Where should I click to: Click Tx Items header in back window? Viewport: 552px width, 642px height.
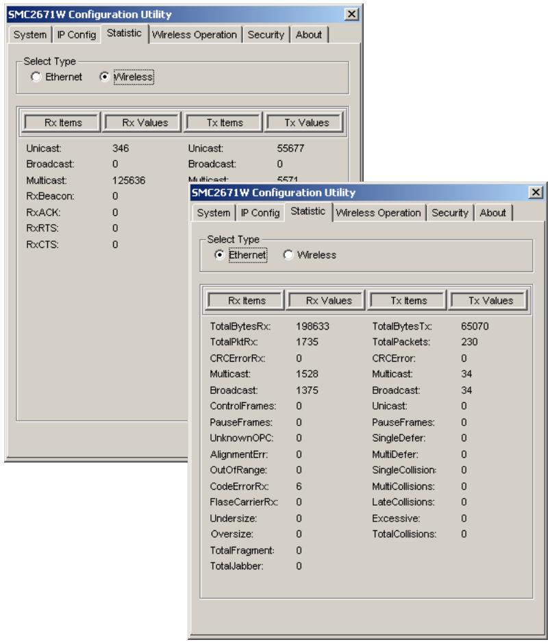tap(224, 123)
